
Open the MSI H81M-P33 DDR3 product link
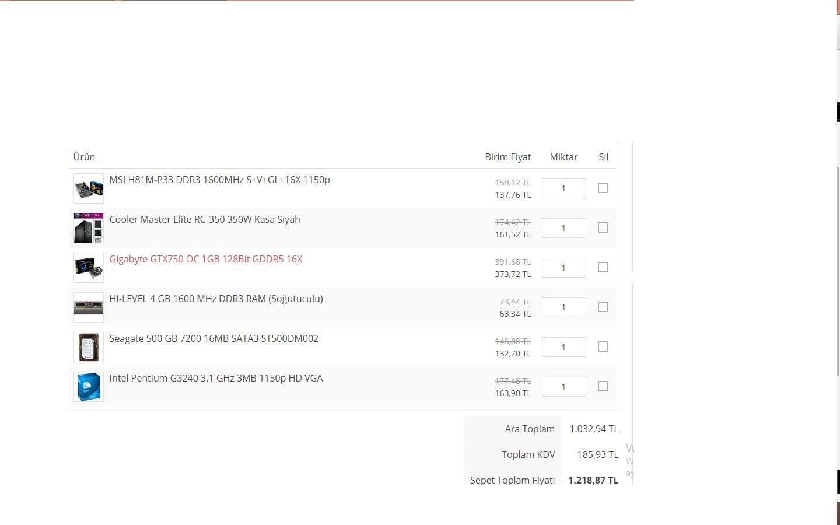pyautogui.click(x=219, y=180)
